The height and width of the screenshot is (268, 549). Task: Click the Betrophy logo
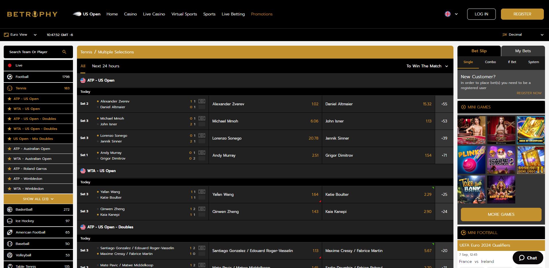[32, 14]
